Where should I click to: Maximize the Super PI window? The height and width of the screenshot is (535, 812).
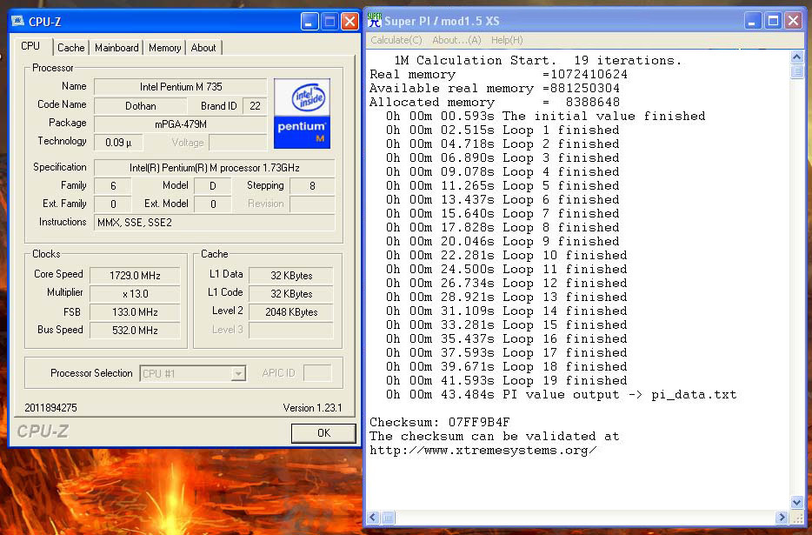tap(773, 21)
